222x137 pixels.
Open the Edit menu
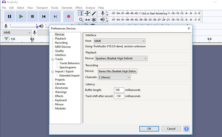tap(11, 8)
